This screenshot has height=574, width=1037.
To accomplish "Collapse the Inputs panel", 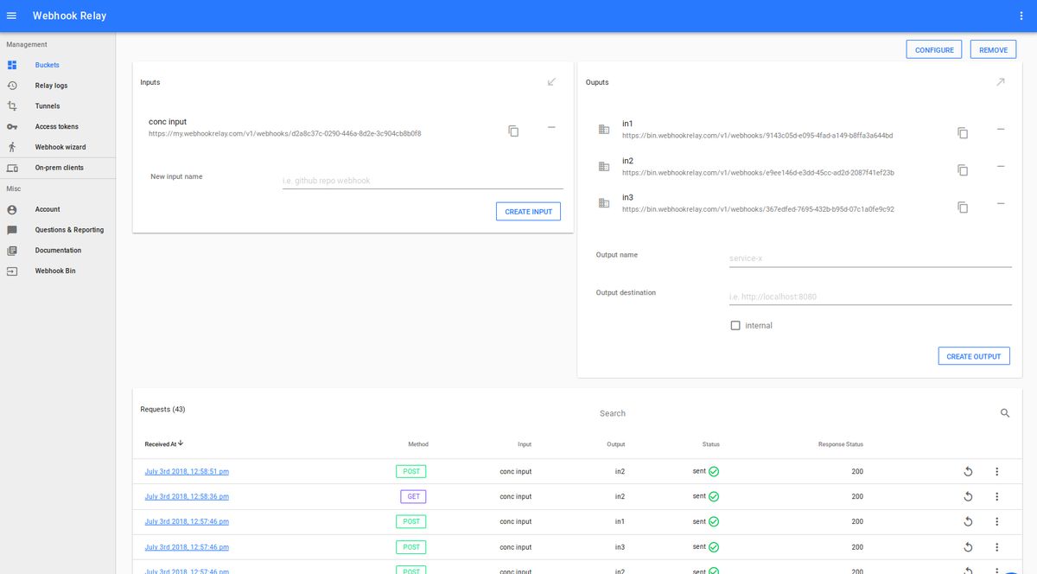I will tap(551, 82).
